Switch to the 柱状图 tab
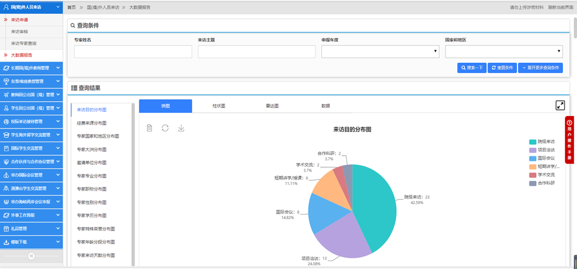 pos(219,106)
